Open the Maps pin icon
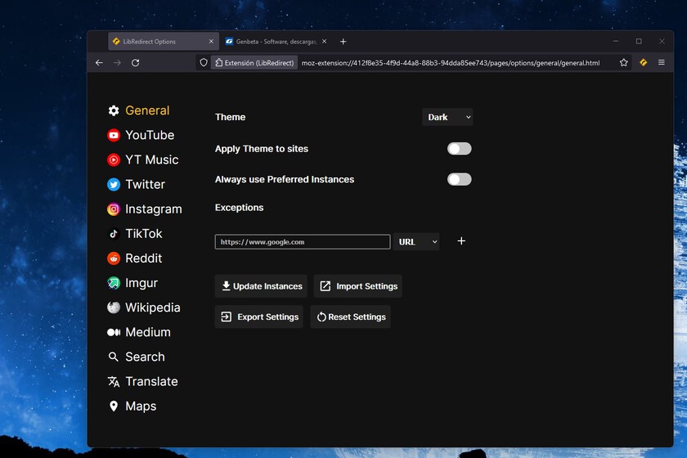Image resolution: width=687 pixels, height=458 pixels. tap(114, 406)
